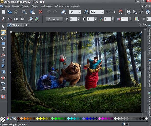Select the Freehand drawing tool
Image resolution: width=151 pixels, height=126 pixels.
(3, 38)
